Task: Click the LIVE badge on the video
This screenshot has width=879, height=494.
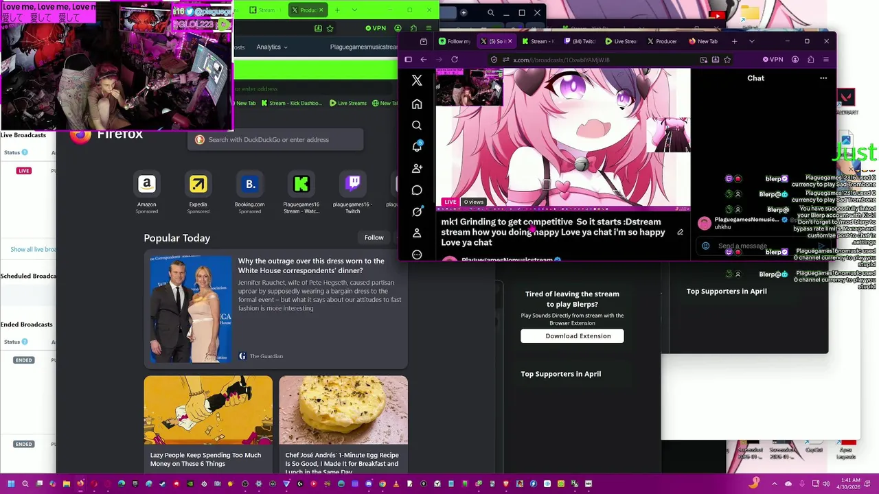Action: [450, 202]
